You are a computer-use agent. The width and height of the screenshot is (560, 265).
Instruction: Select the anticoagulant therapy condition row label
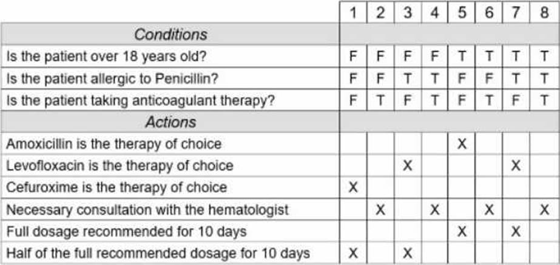[140, 100]
